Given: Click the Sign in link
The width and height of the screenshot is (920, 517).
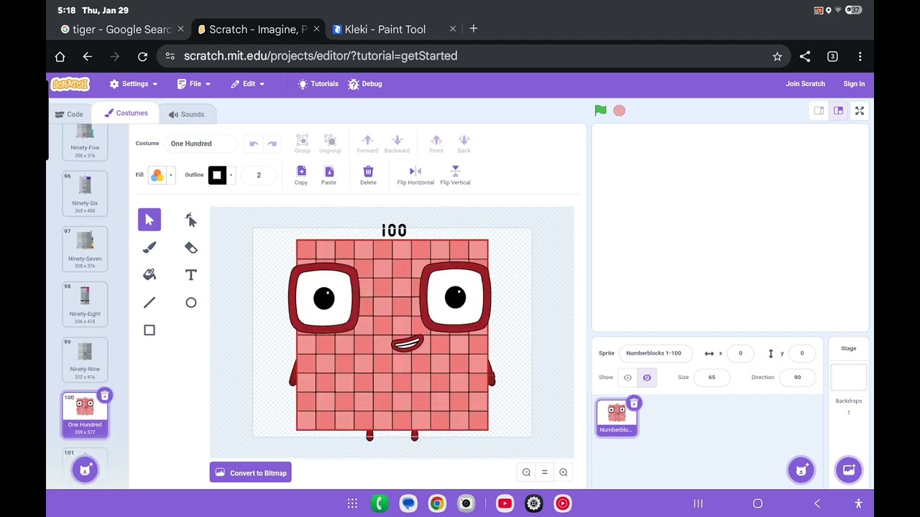Looking at the screenshot, I should (854, 84).
